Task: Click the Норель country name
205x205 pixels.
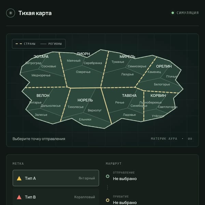Action: coord(85,100)
